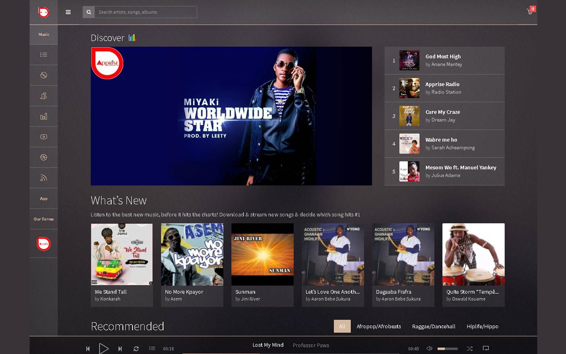Open the App sidebar item
Viewport: 566px width, 354px height.
(44, 199)
